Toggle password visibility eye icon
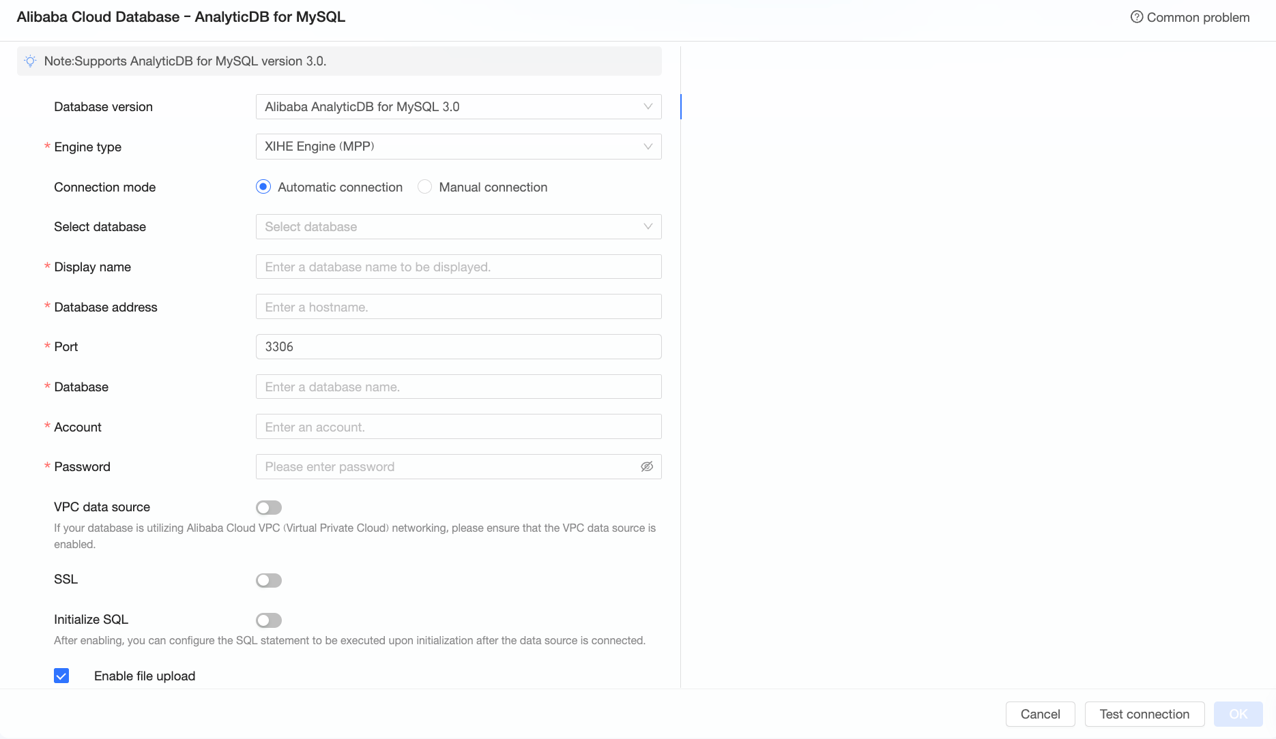The image size is (1276, 739). click(x=647, y=467)
